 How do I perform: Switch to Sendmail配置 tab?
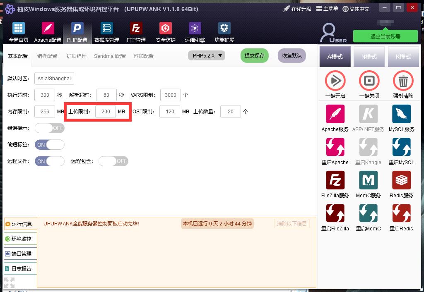pos(110,56)
